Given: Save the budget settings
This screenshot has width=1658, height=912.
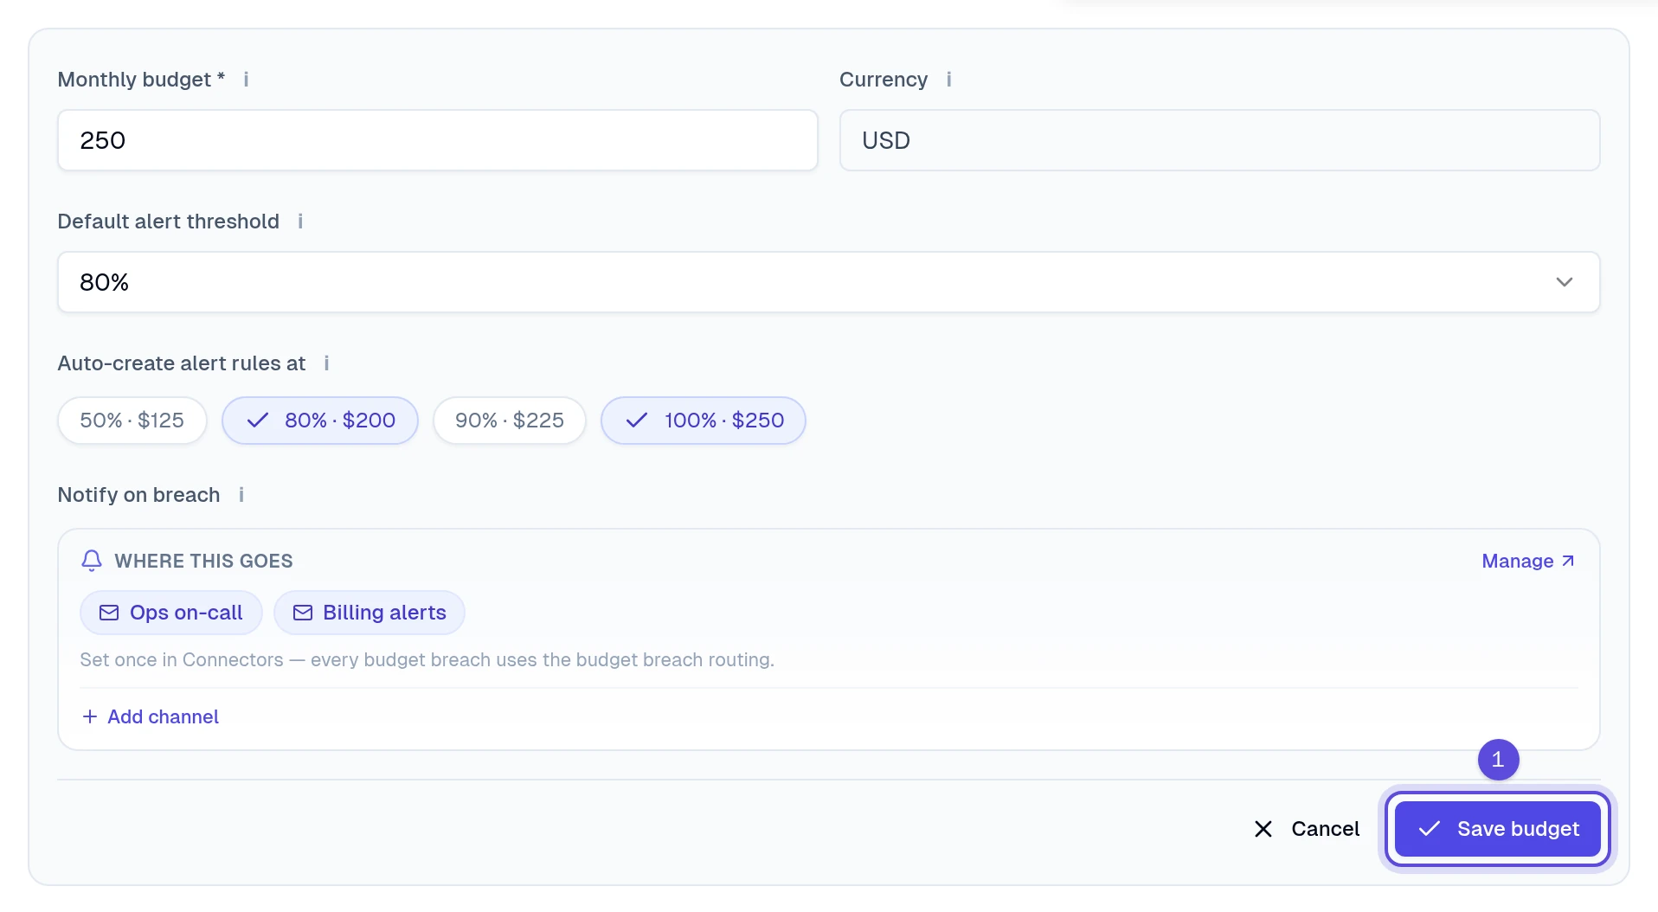Looking at the screenshot, I should coord(1498,829).
